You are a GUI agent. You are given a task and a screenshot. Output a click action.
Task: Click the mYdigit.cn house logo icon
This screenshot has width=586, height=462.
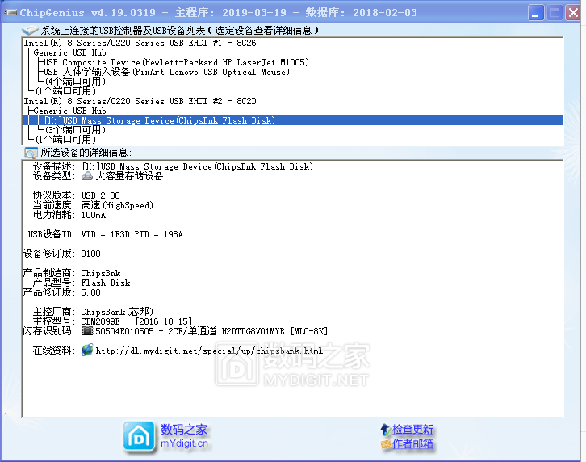click(139, 436)
